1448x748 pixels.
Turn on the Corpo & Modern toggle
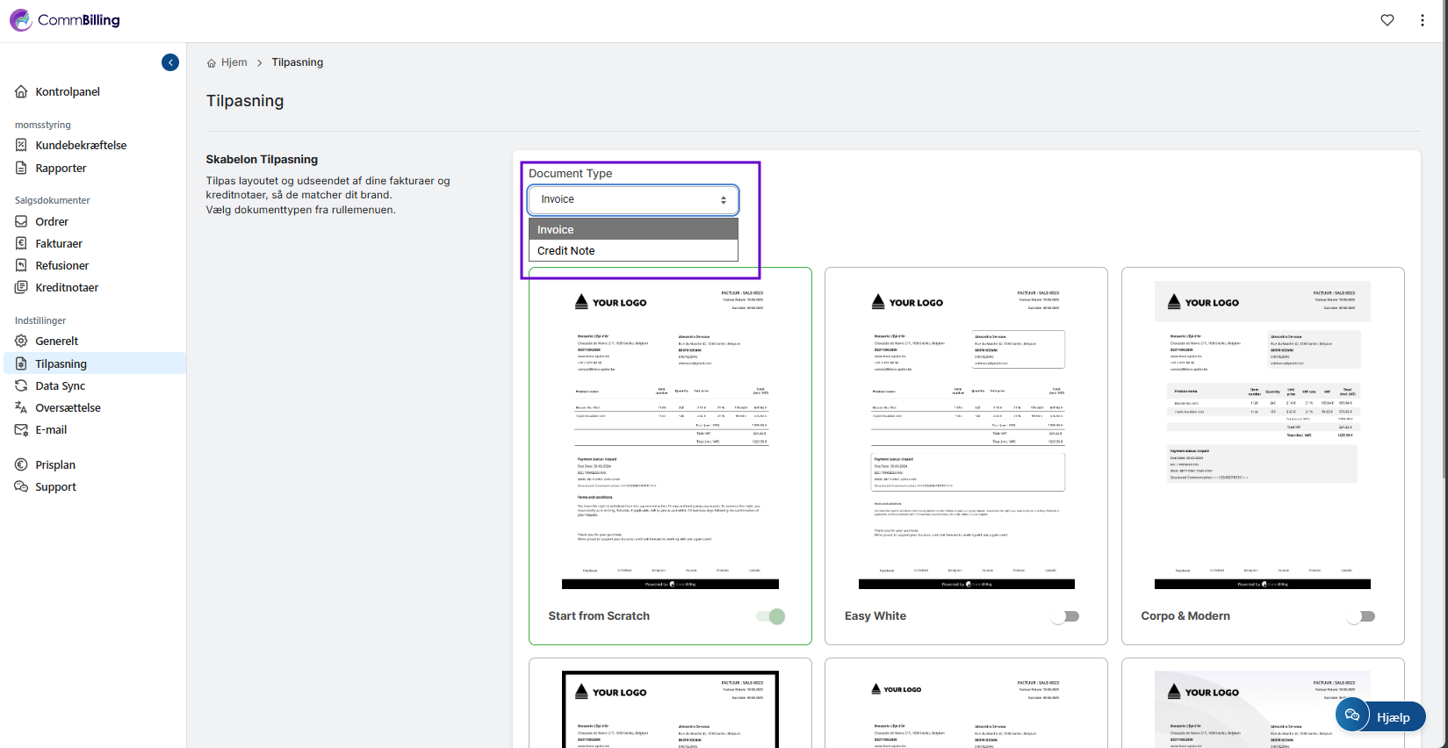(1361, 616)
